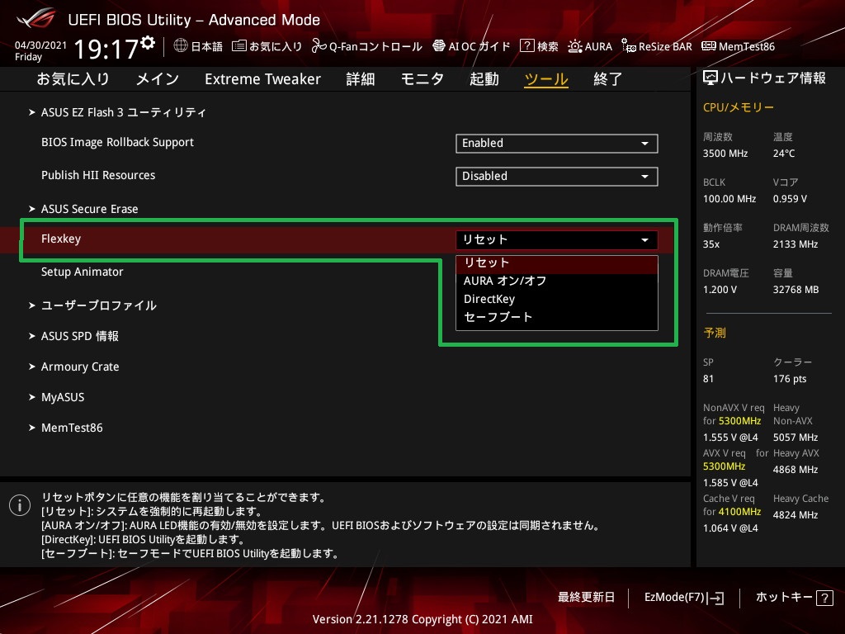Click Q-Fanコントロール button
Viewport: 845px width, 634px height.
pyautogui.click(x=375, y=46)
